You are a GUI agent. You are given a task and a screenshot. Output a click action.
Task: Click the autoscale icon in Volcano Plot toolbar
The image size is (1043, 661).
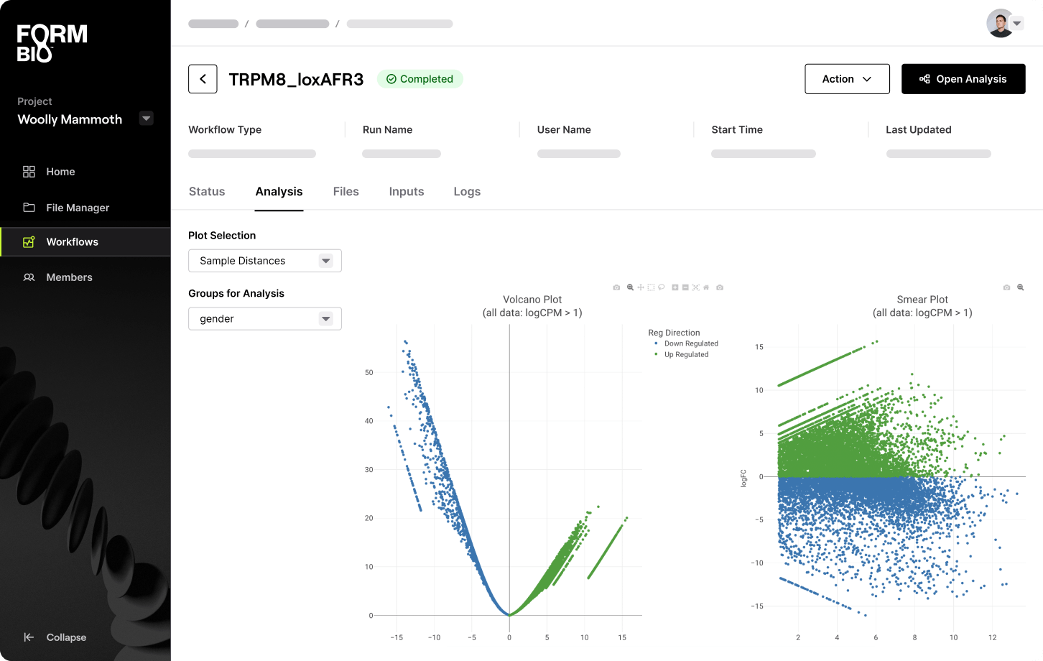(695, 287)
